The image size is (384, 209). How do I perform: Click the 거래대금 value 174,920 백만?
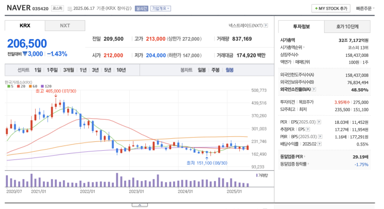pyautogui.click(x=251, y=56)
